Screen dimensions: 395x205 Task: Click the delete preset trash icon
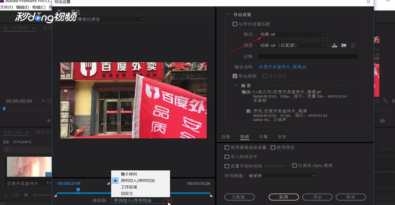(353, 45)
